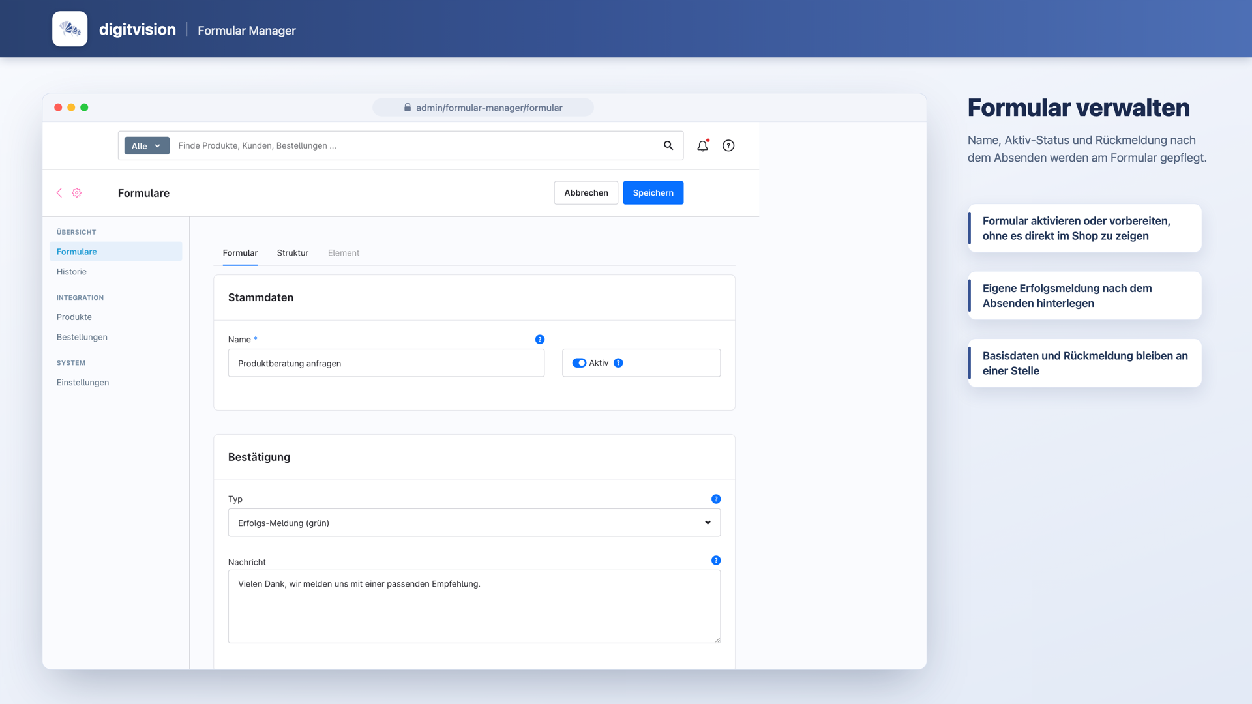
Task: Click the green window maximize dot
Action: (x=84, y=108)
